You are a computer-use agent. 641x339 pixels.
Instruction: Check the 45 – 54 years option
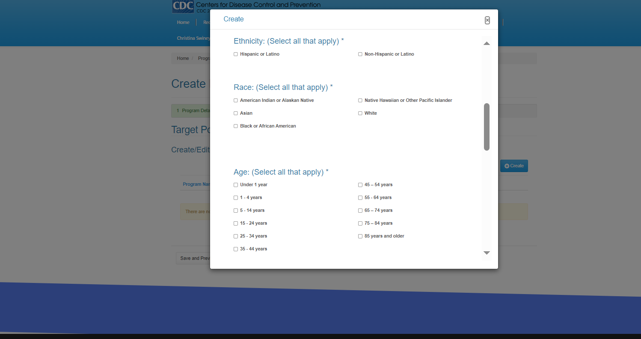(360, 185)
